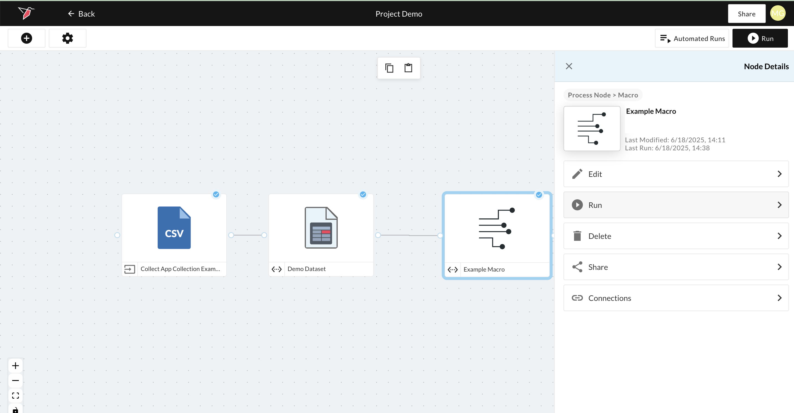Click the add node plus icon

click(27, 38)
